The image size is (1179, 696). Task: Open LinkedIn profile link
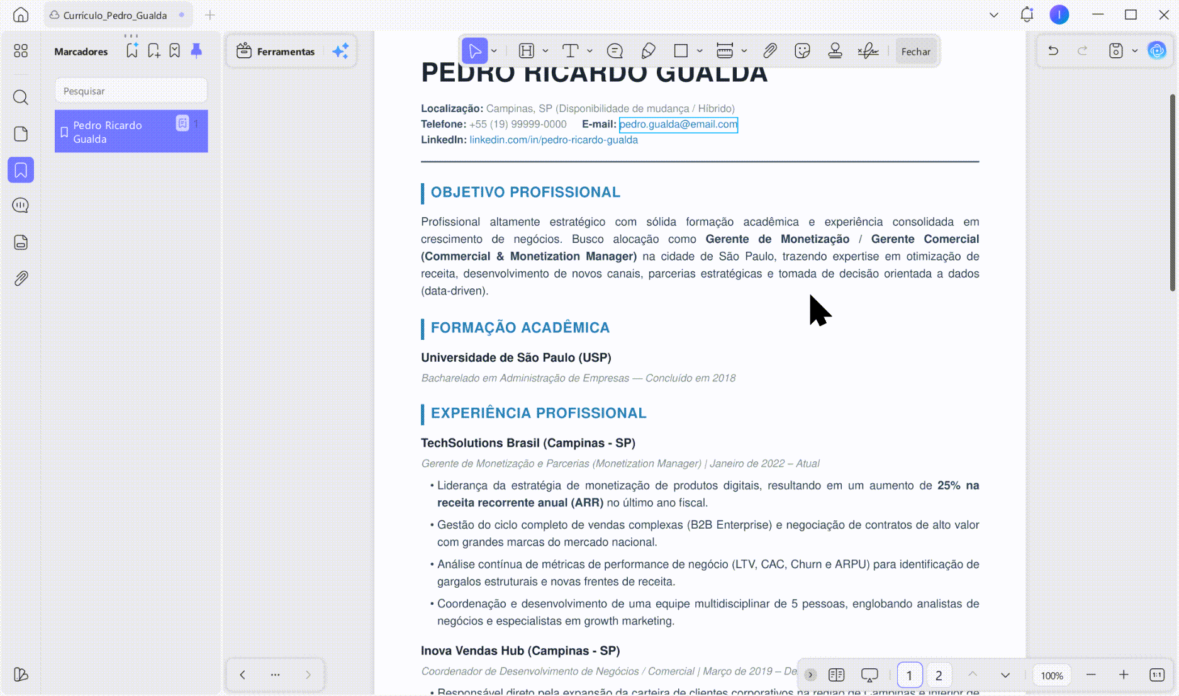(554, 140)
